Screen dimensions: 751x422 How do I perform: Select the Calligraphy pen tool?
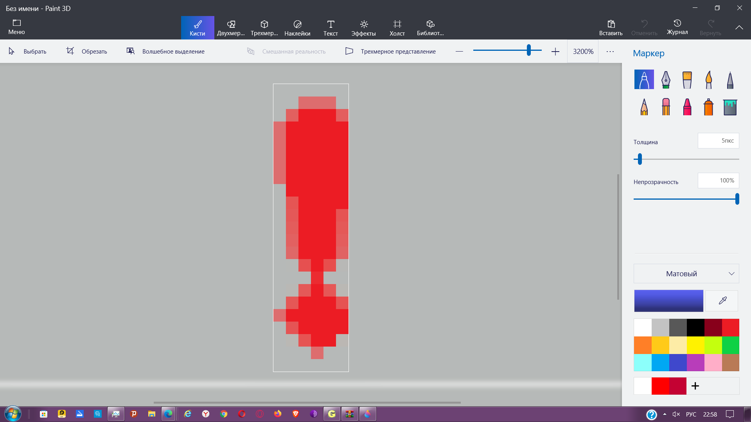pos(666,79)
